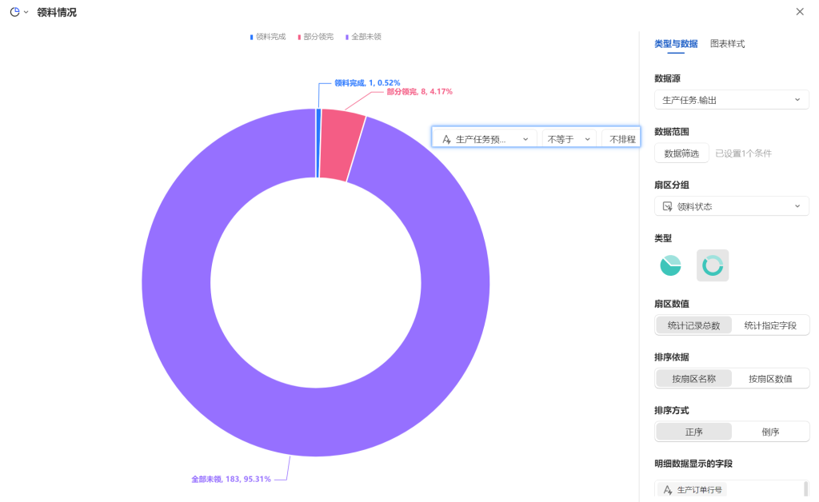
Task: Click the blue 领料完成 donut segment
Action: 318,143
